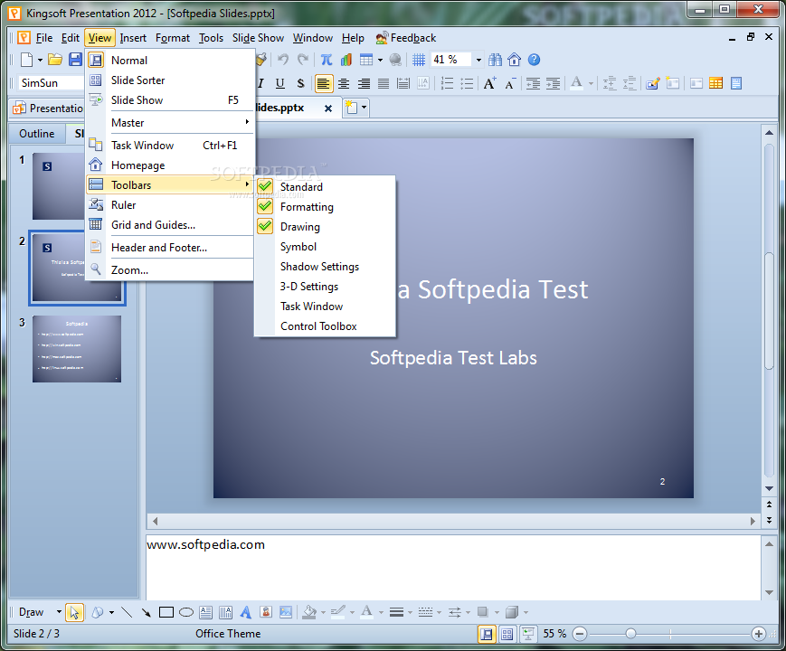Image resolution: width=786 pixels, height=651 pixels.
Task: Open the New document dropdown arrow
Action: coord(40,61)
